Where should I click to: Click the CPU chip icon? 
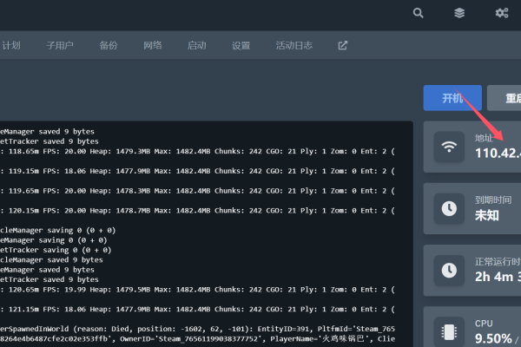point(449,331)
